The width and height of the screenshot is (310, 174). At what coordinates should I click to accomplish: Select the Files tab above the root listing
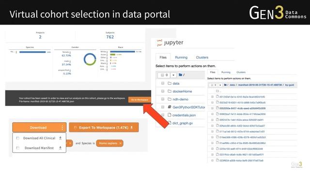click(163, 58)
